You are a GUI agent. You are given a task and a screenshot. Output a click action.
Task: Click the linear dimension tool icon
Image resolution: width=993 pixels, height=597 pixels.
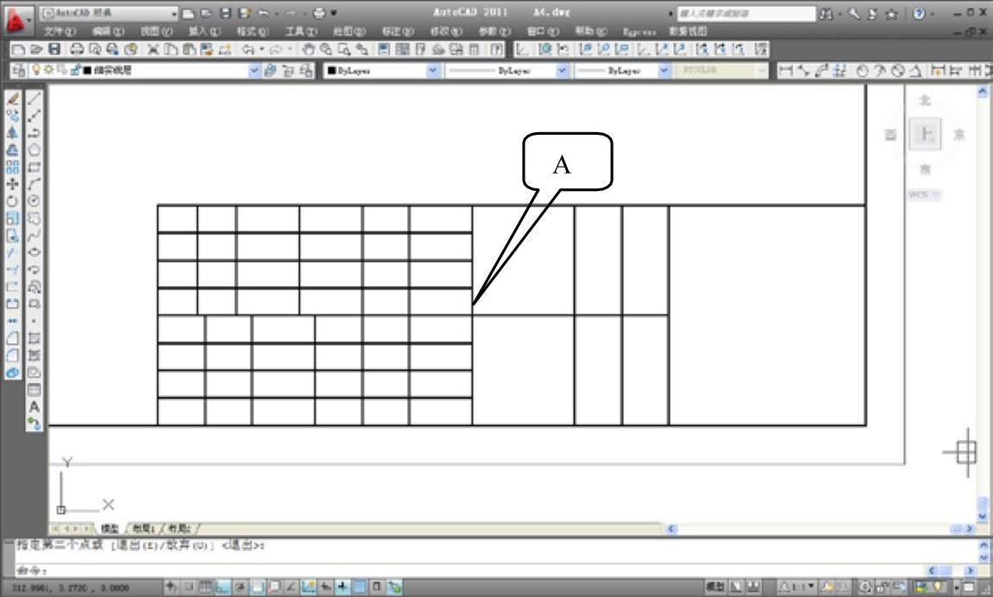(785, 71)
